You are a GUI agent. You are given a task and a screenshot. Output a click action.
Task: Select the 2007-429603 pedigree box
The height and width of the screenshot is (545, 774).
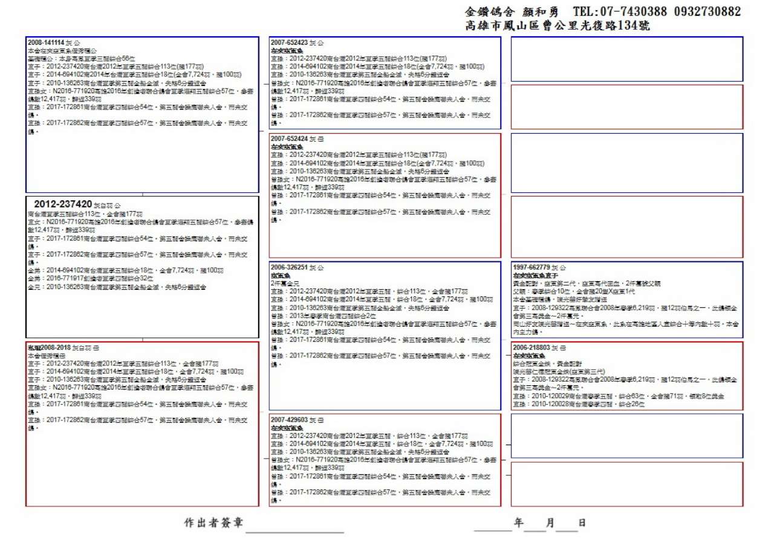pos(385,460)
